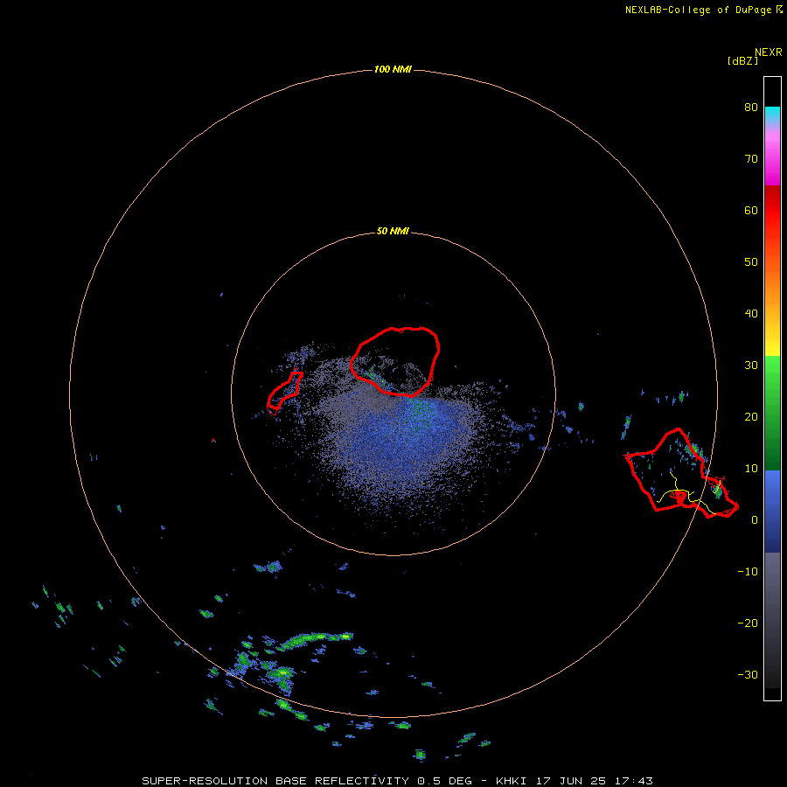
Task: Click the cyan band of the color scale
Action: (x=772, y=113)
